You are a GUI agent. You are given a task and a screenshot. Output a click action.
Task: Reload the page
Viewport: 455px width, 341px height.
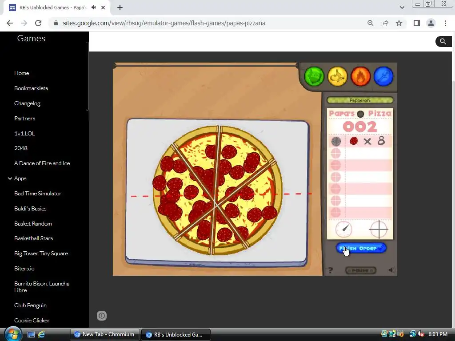tap(38, 23)
